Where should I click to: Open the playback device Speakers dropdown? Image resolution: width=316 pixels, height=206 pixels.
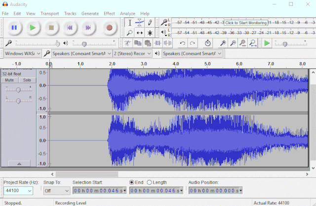tap(192, 54)
